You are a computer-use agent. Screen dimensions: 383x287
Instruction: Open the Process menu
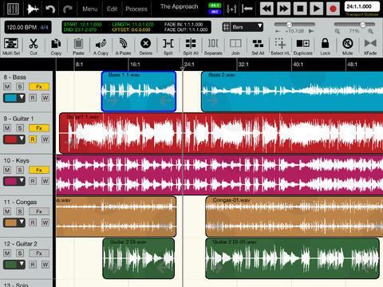(x=136, y=9)
